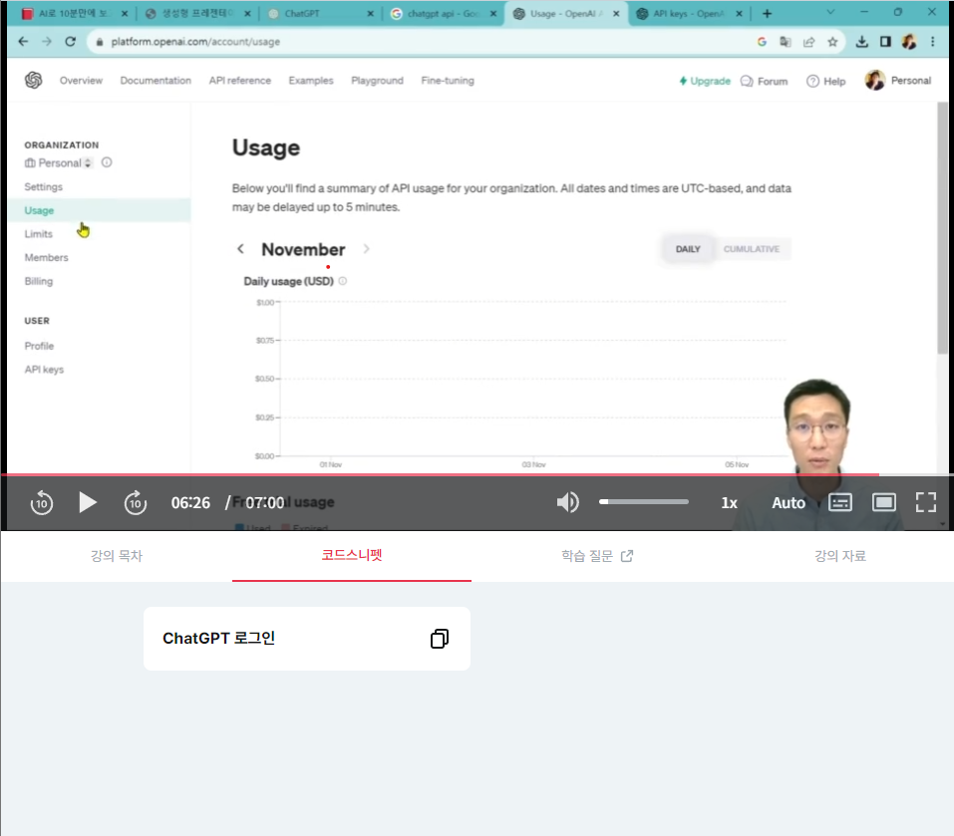Go to previous month chevron
The image size is (954, 836).
pos(241,249)
